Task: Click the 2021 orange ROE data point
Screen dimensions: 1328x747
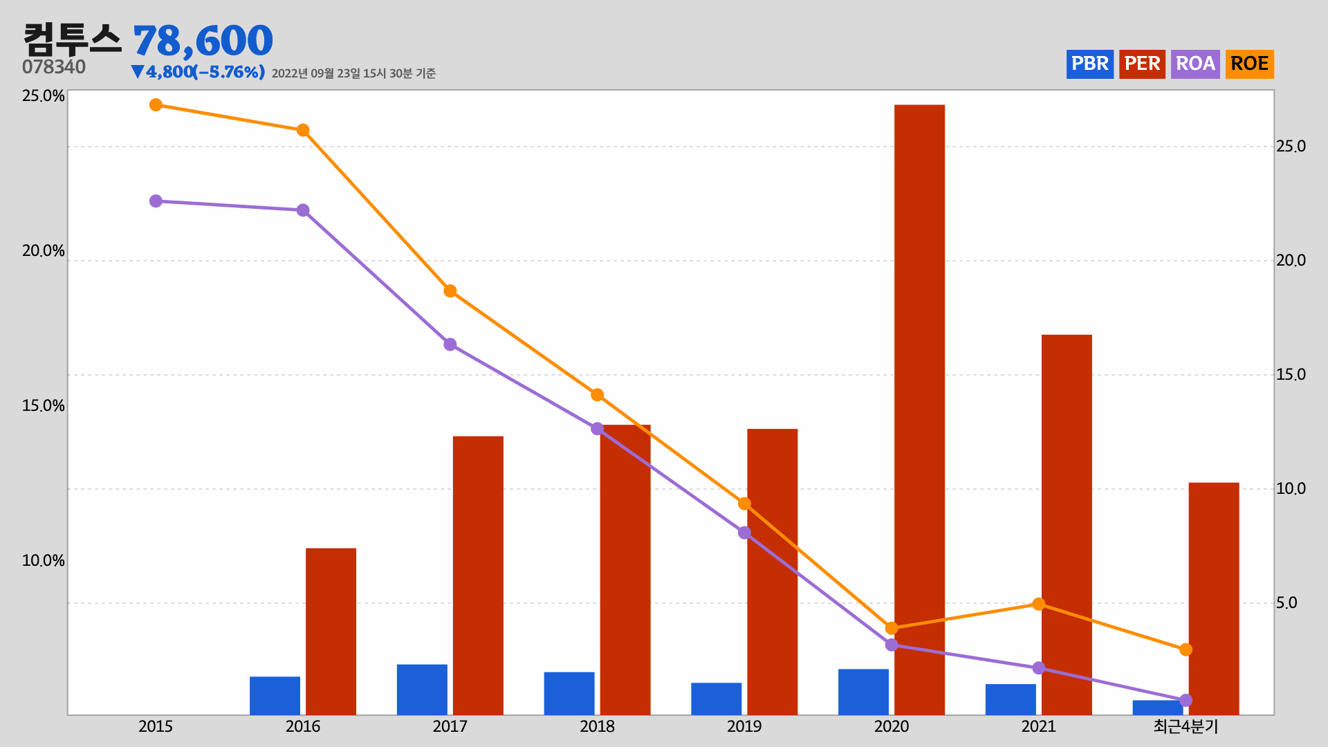Action: click(1039, 605)
